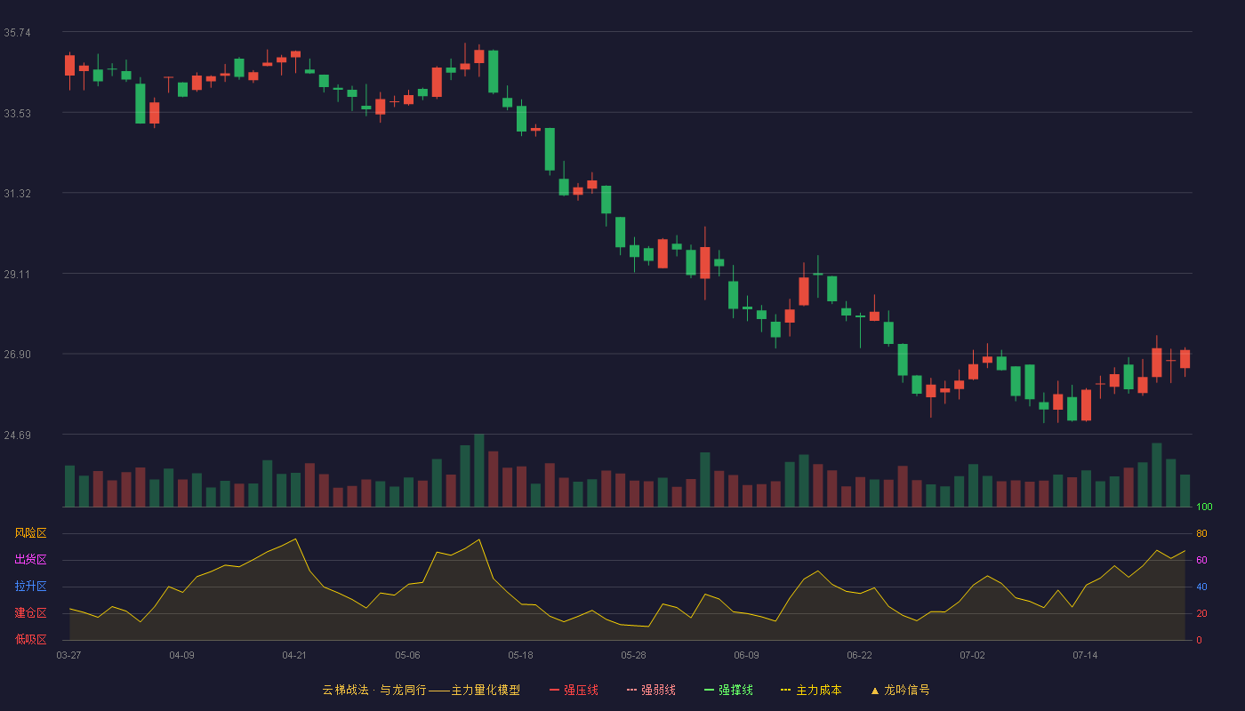This screenshot has width=1245, height=711.
Task: Click the 出货区 zone label
Action: 30,560
